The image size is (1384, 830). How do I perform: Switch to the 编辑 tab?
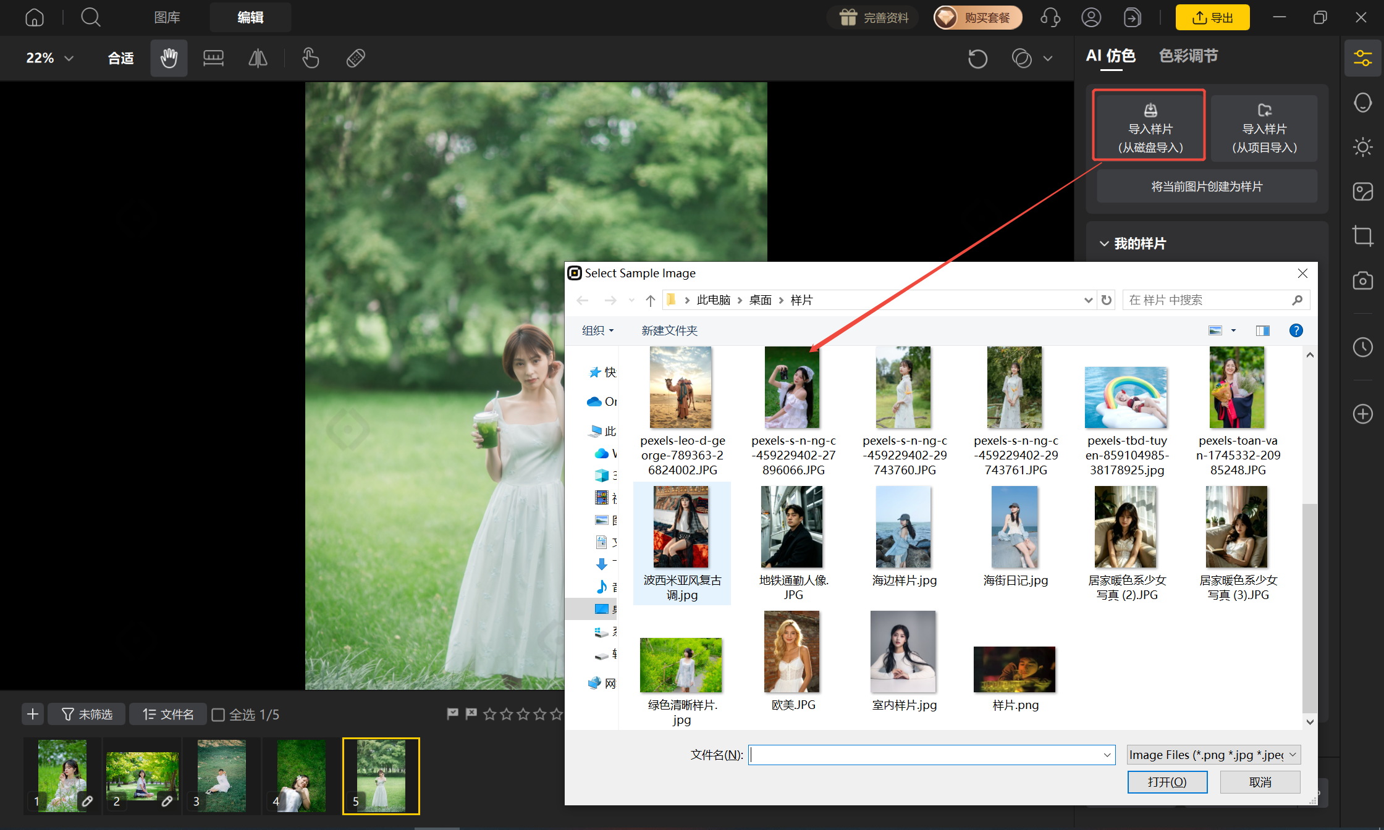250,17
